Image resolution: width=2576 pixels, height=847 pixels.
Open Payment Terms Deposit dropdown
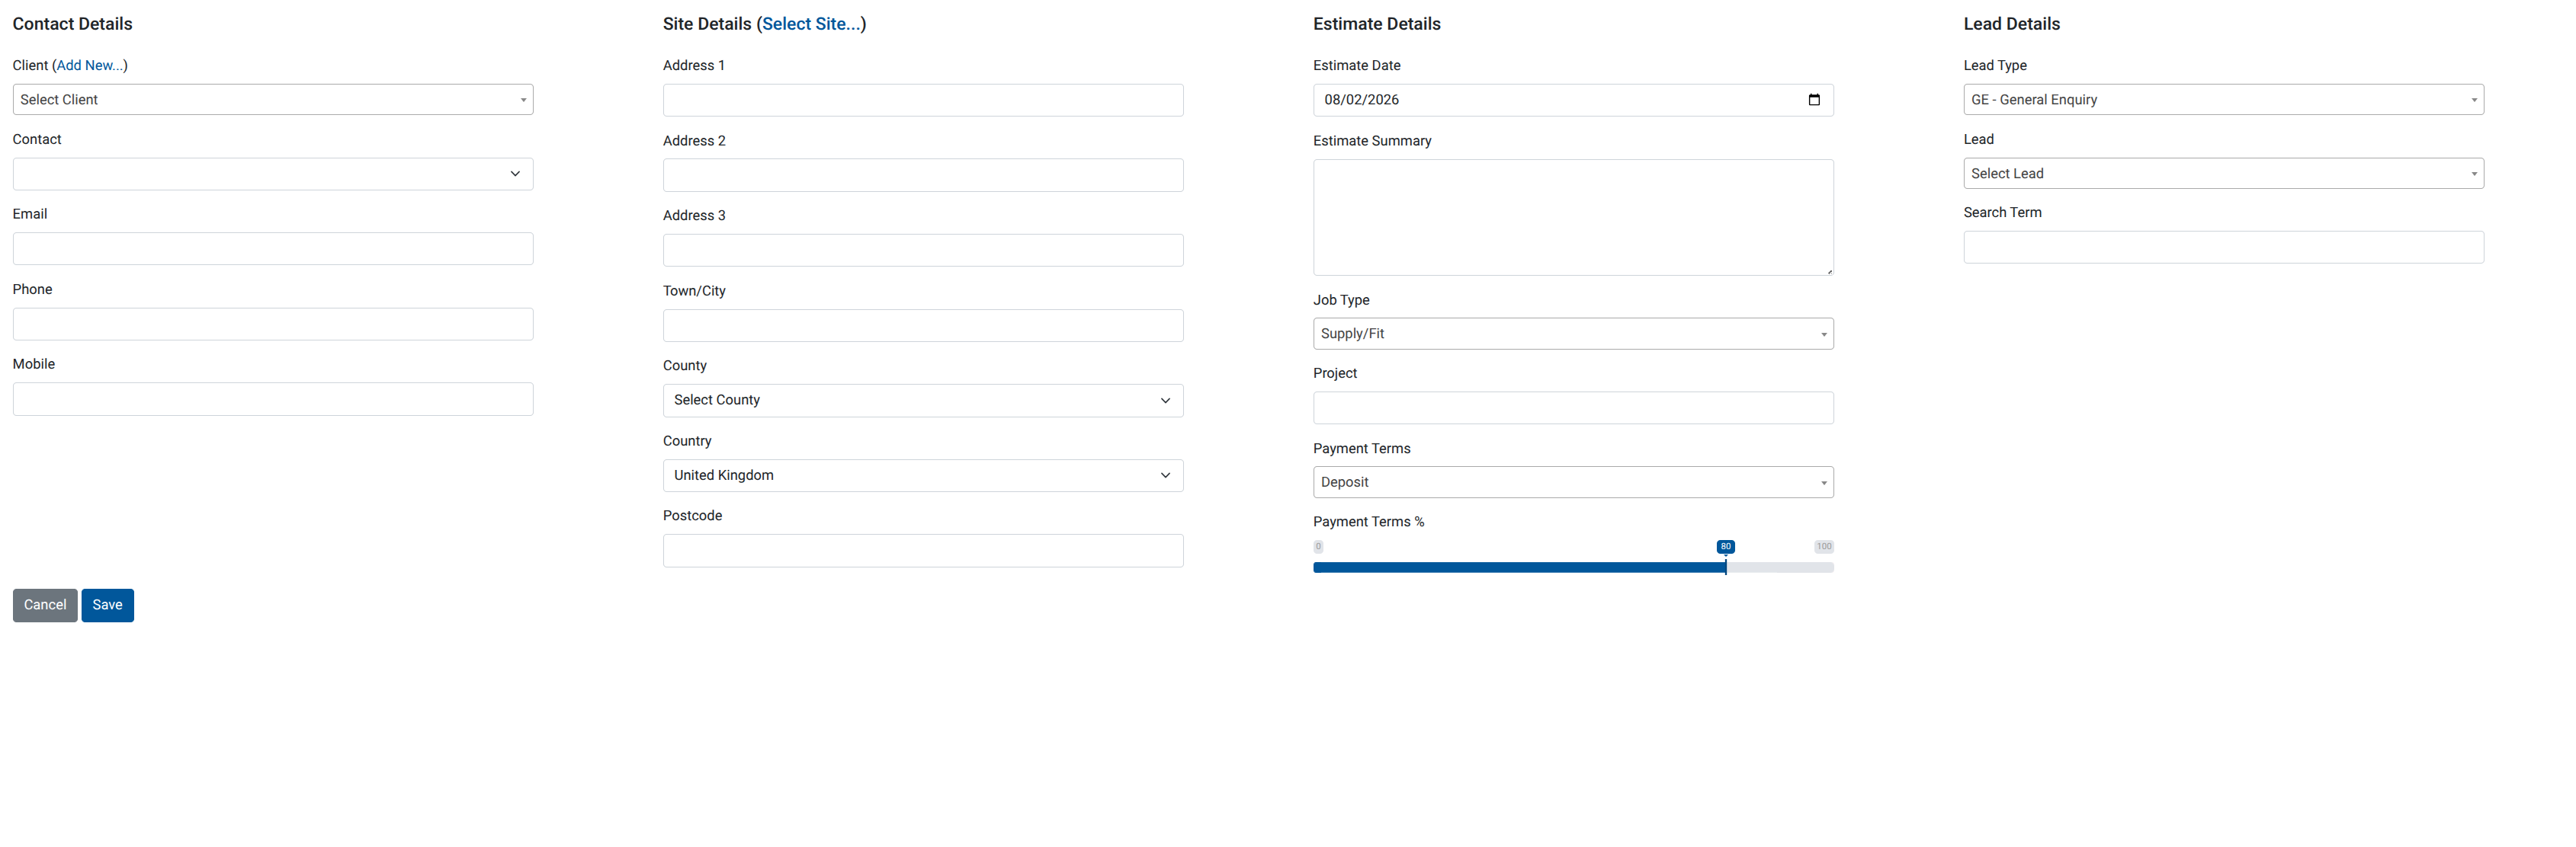tap(1572, 482)
